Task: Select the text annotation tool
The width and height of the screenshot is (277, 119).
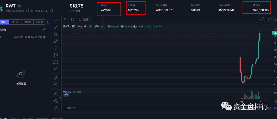Action: 56,48
